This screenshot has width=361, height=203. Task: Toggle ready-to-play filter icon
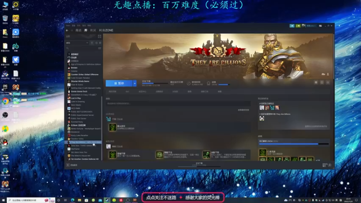[x=100, y=43]
